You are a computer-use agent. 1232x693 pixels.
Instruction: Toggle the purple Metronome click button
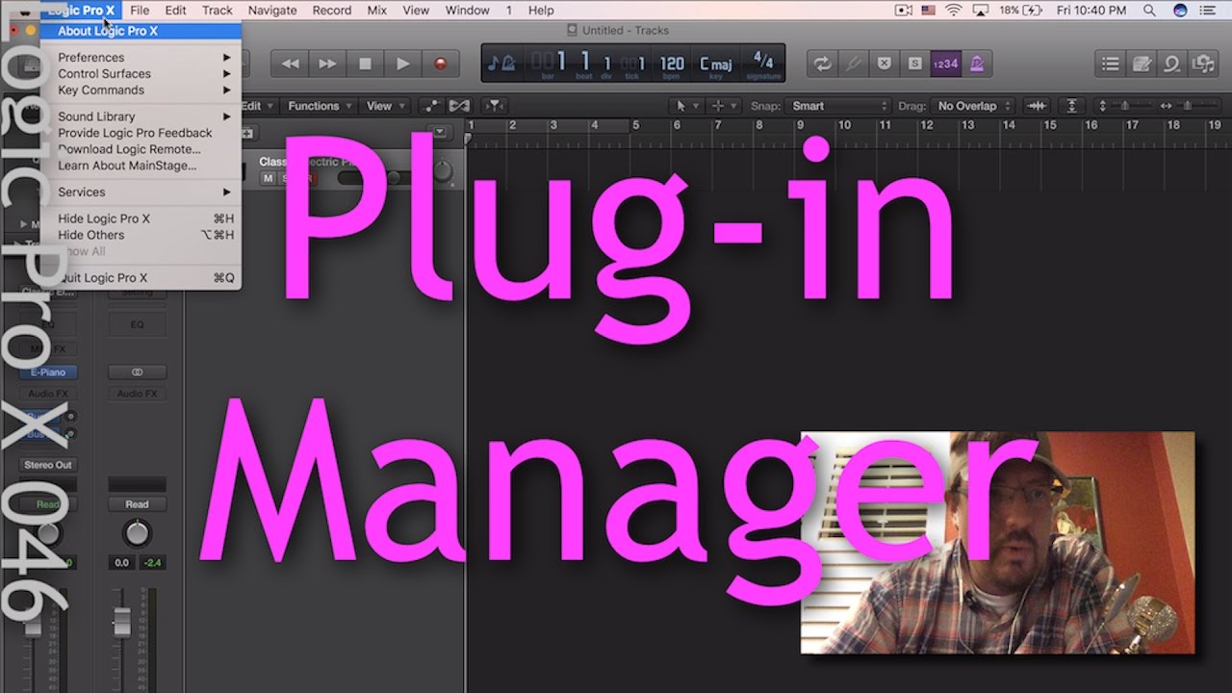pos(976,64)
